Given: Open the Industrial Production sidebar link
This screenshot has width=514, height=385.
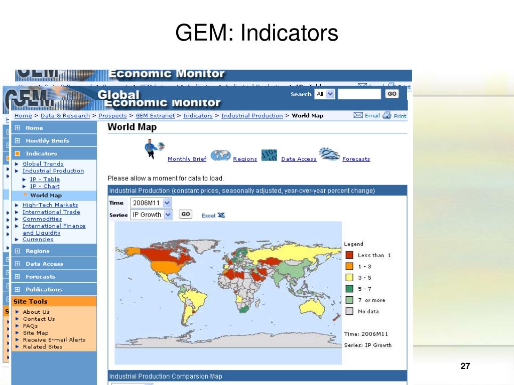Looking at the screenshot, I should click(53, 171).
